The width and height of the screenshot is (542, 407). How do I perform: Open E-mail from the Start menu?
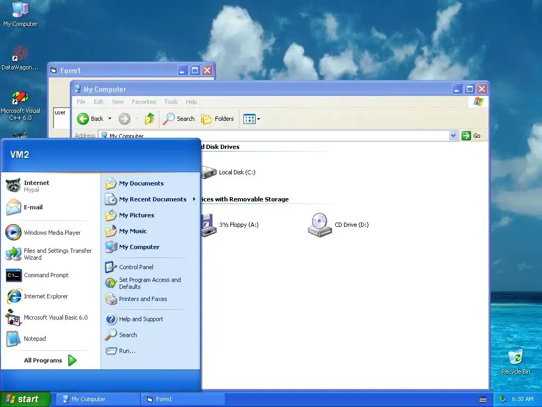point(51,207)
